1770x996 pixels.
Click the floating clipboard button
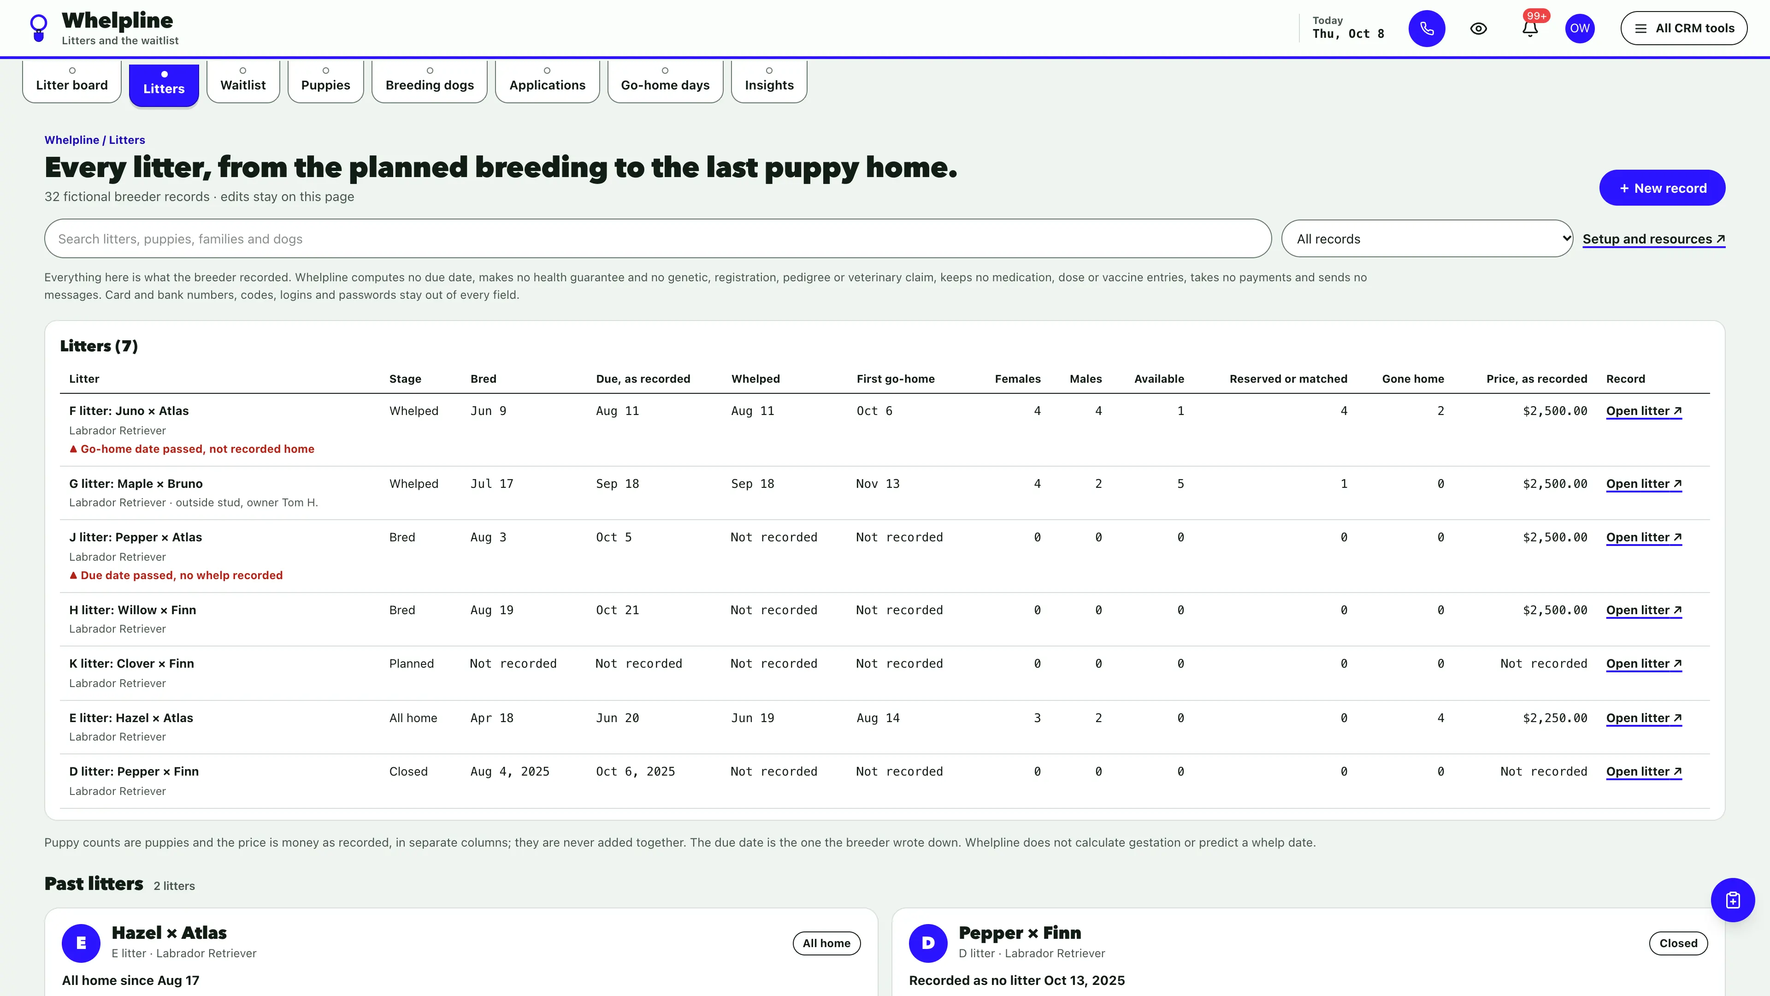point(1732,900)
